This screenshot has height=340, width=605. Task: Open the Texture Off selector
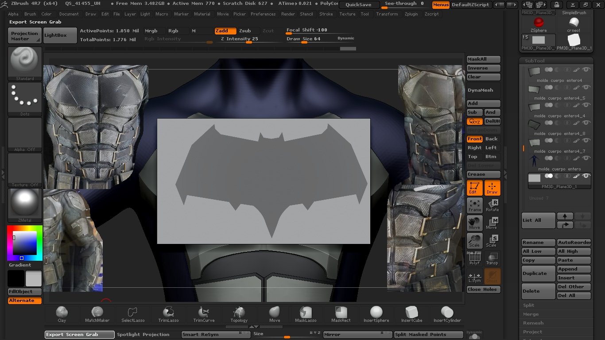click(x=25, y=170)
